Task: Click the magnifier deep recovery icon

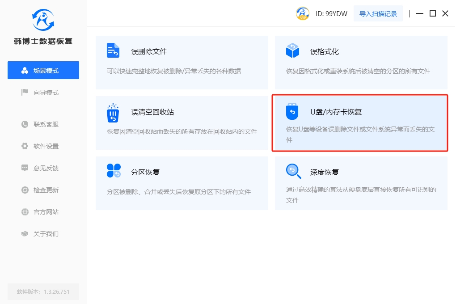Action: pyautogui.click(x=292, y=171)
